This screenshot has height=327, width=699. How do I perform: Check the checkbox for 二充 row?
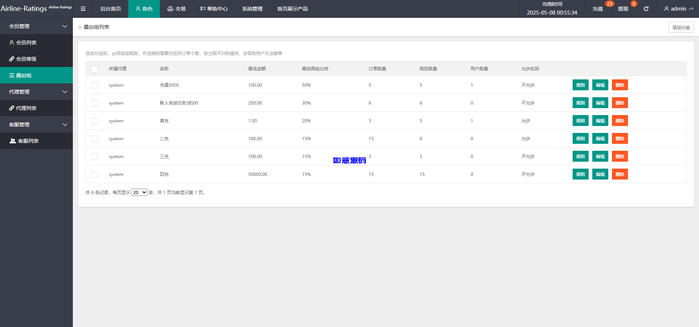click(95, 139)
